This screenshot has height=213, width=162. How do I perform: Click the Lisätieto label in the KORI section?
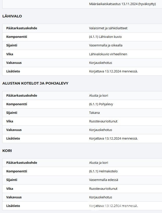pyautogui.click(x=13, y=206)
